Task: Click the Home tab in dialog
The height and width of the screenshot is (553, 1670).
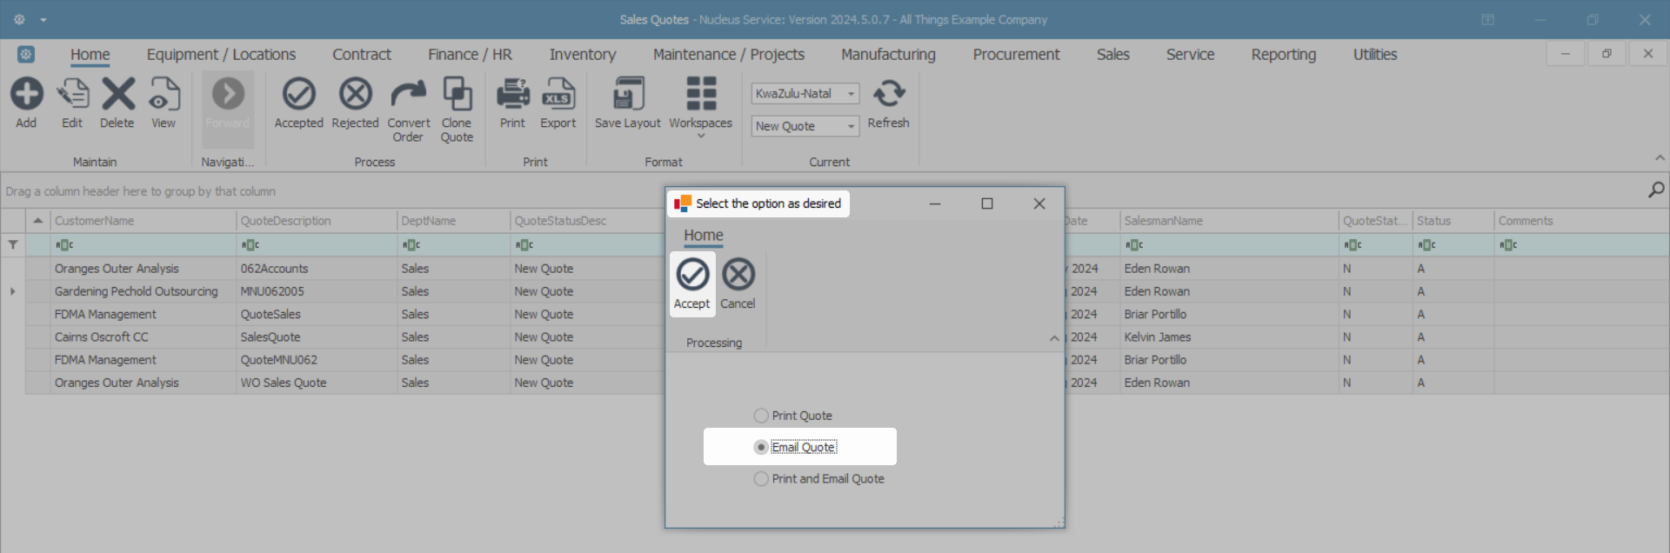Action: coord(703,235)
